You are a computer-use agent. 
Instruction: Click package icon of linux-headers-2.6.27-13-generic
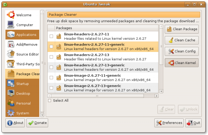pos(58,67)
